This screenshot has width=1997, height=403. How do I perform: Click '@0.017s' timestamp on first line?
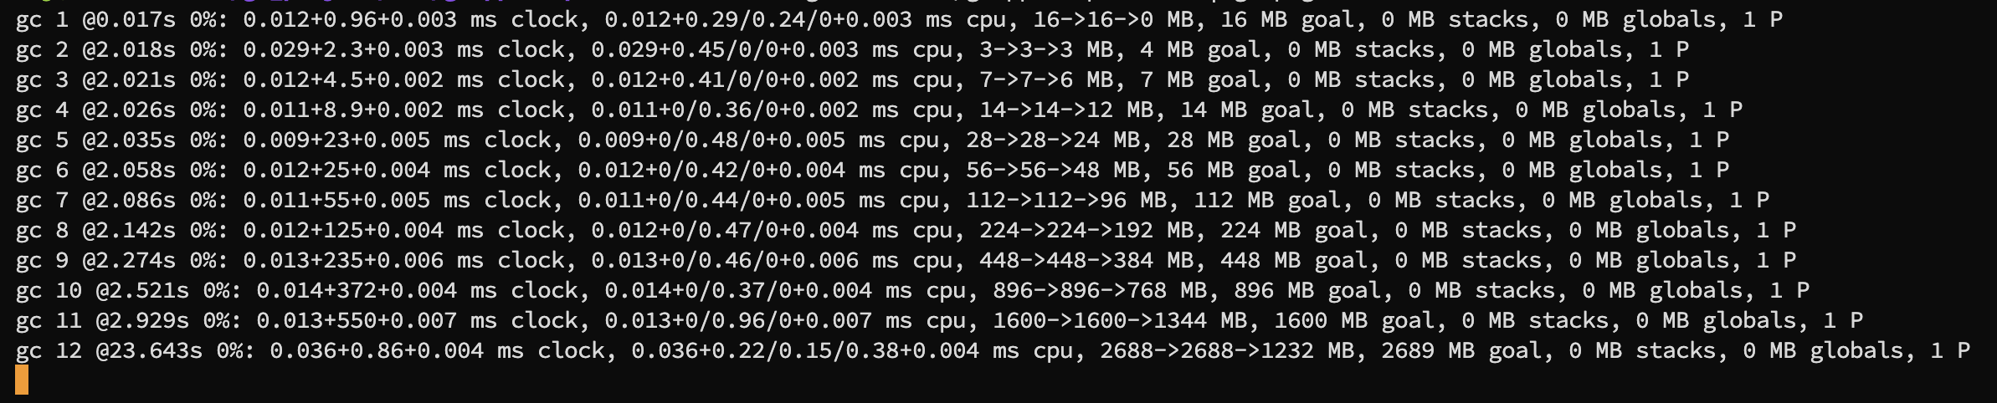(x=129, y=19)
